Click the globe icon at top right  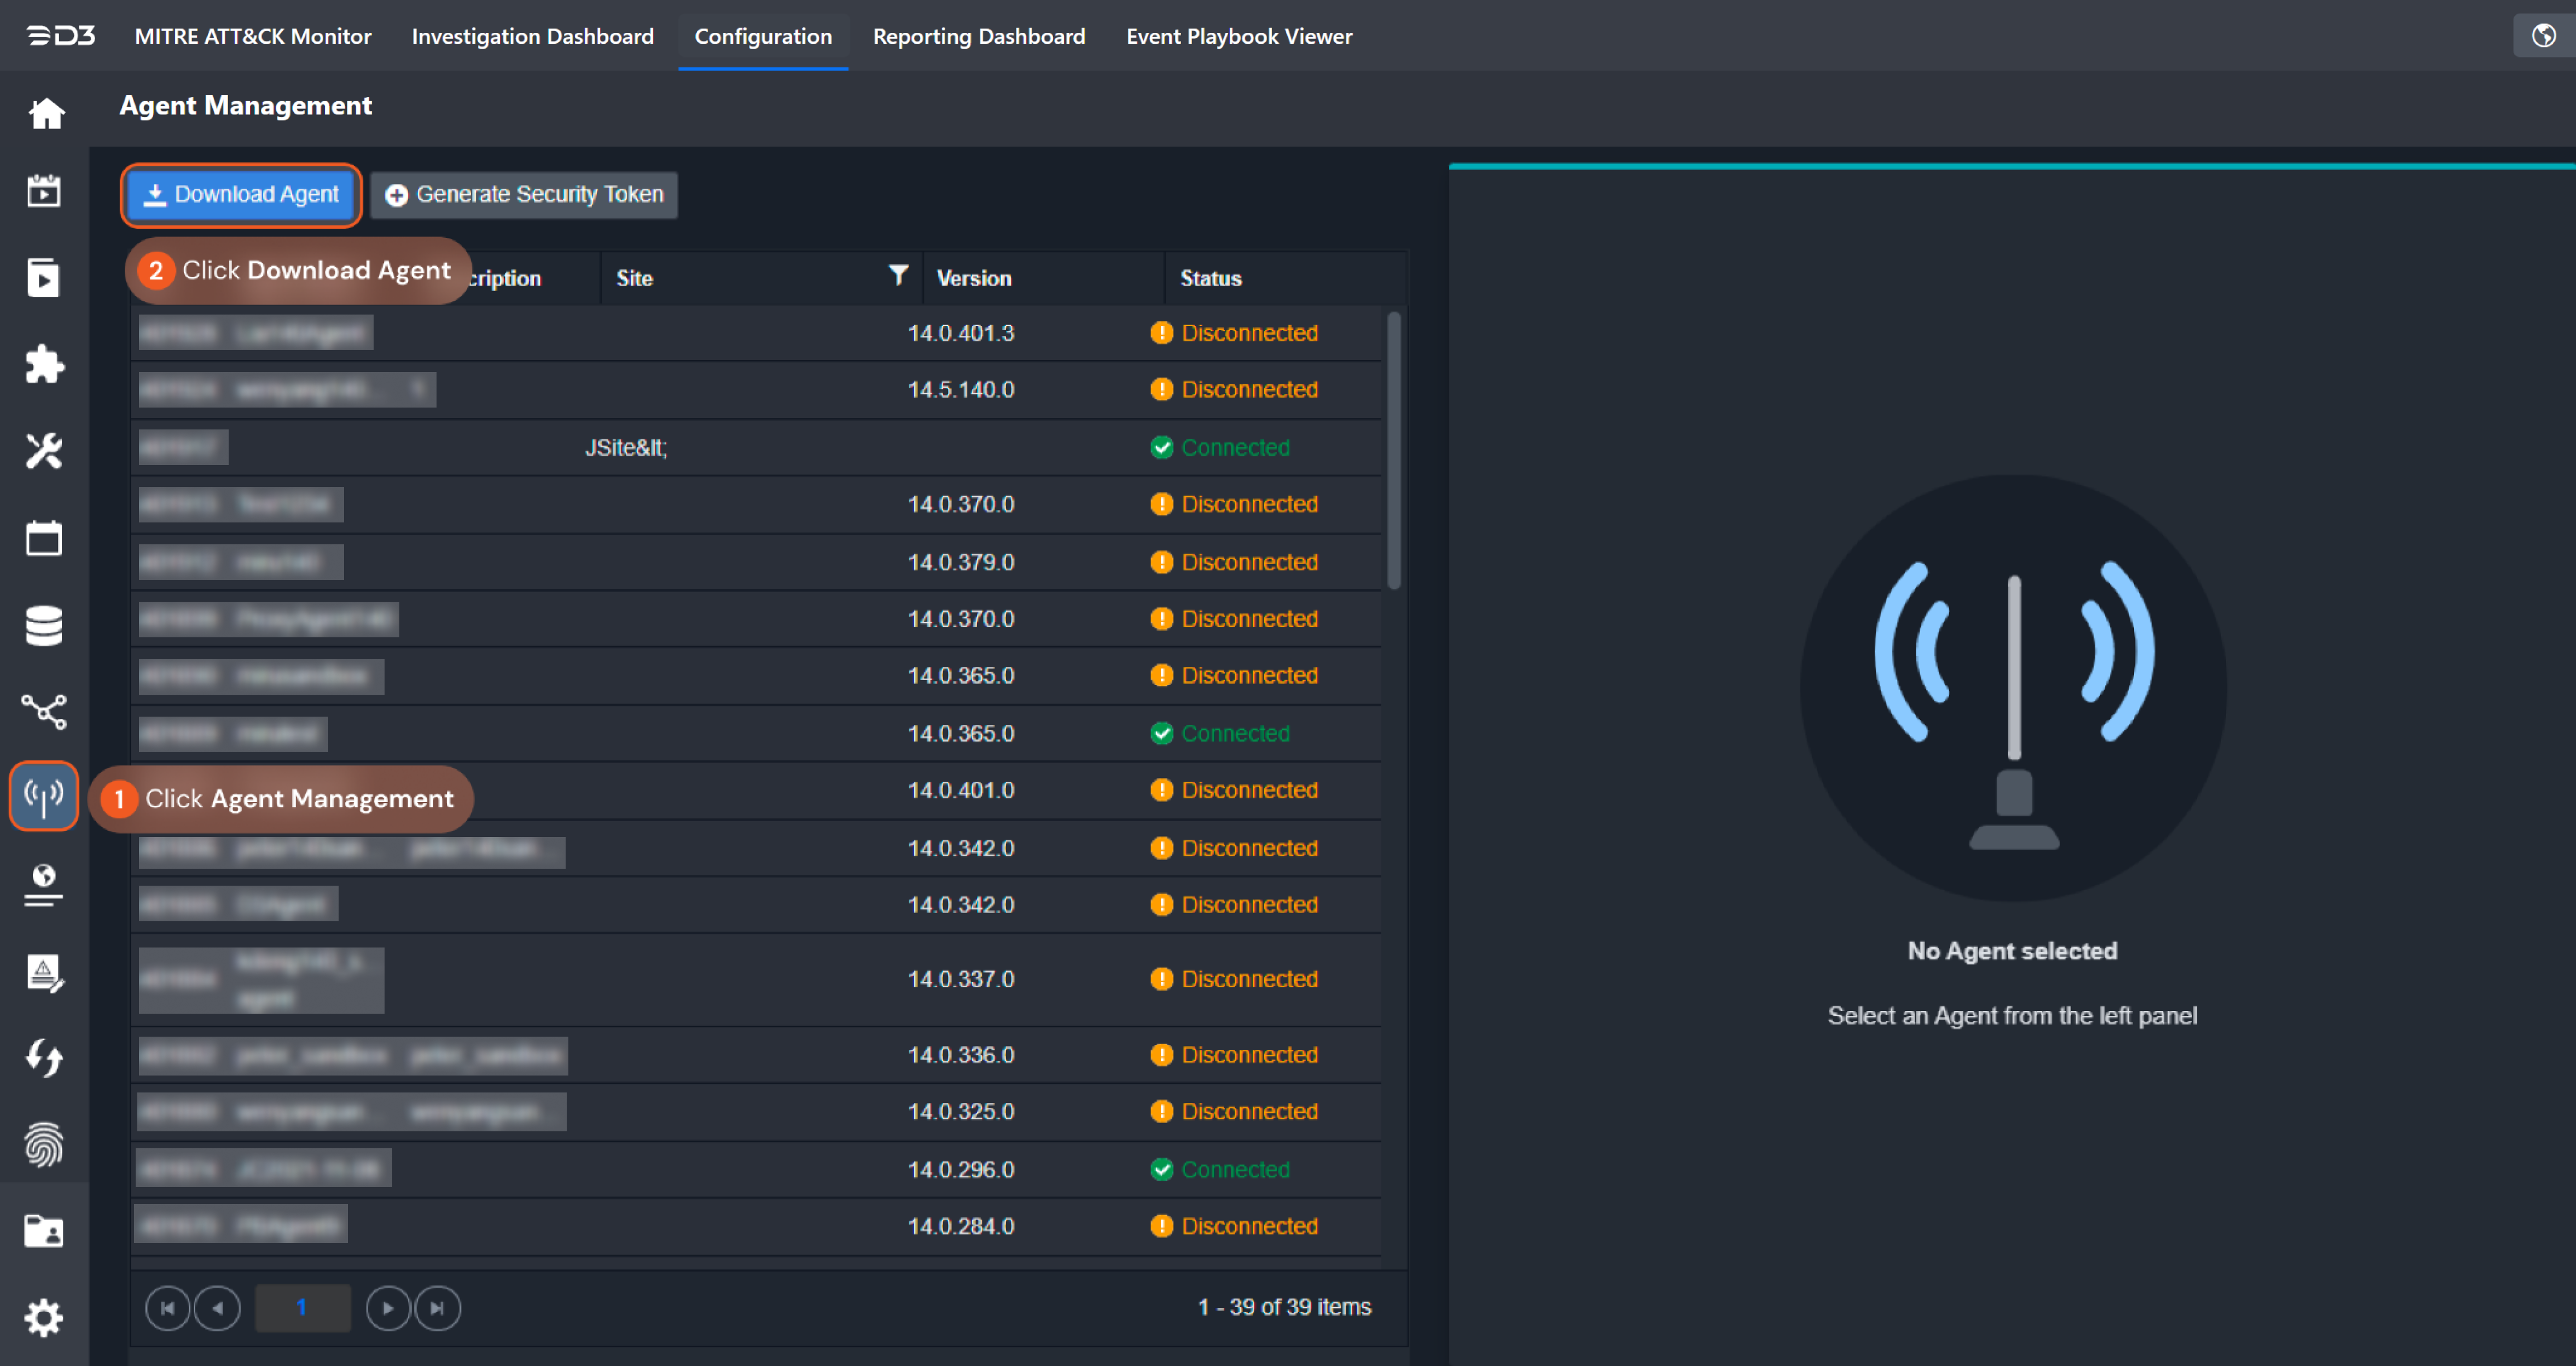2543,36
